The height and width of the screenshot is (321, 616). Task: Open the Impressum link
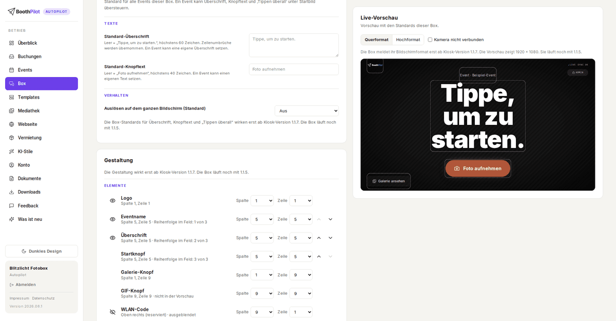pyautogui.click(x=20, y=298)
